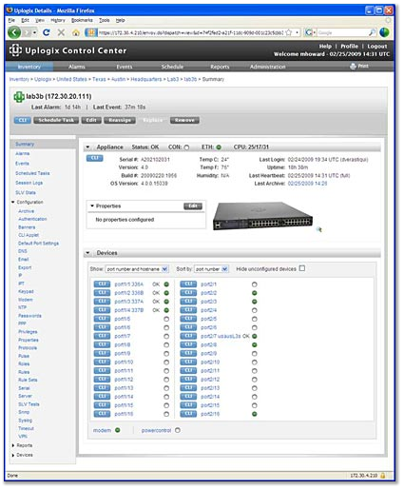Open the Inventory tab

tap(29, 67)
